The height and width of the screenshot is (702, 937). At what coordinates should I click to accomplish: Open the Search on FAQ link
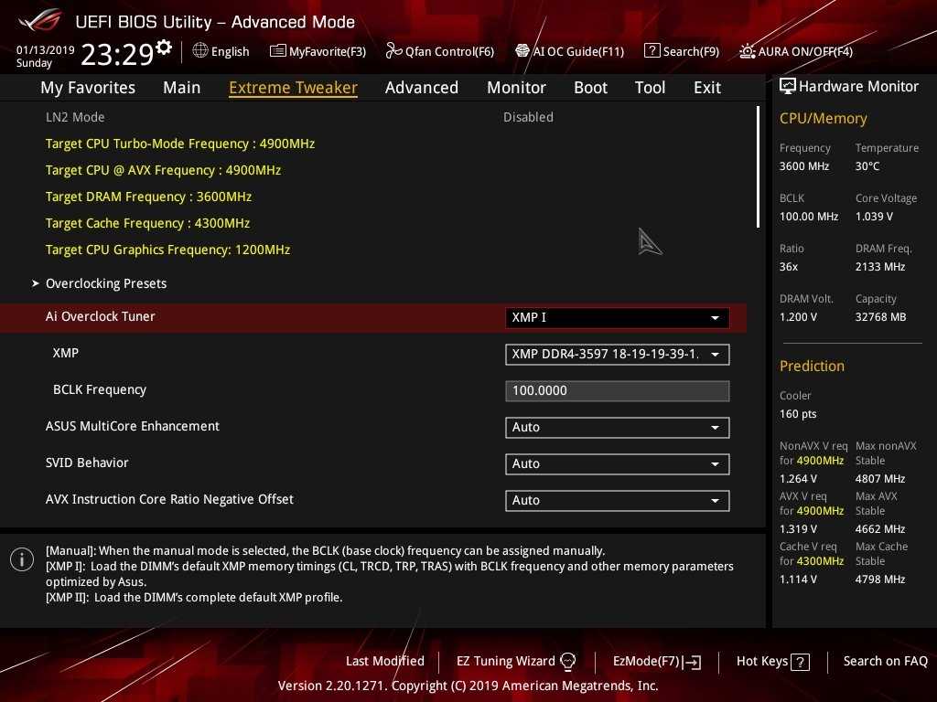(885, 661)
